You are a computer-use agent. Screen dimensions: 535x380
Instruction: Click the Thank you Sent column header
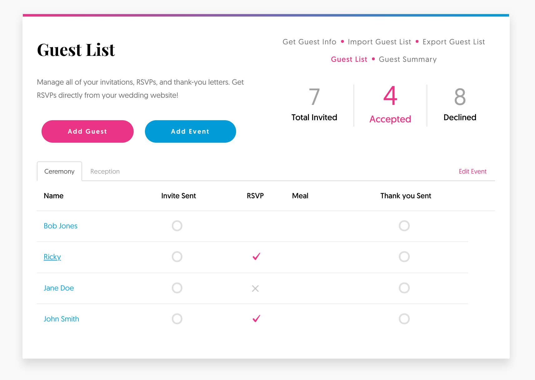[406, 196]
